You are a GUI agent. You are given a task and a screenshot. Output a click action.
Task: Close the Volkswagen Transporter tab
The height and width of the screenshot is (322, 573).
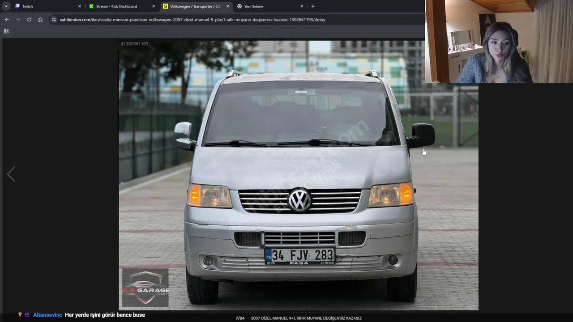pos(227,6)
